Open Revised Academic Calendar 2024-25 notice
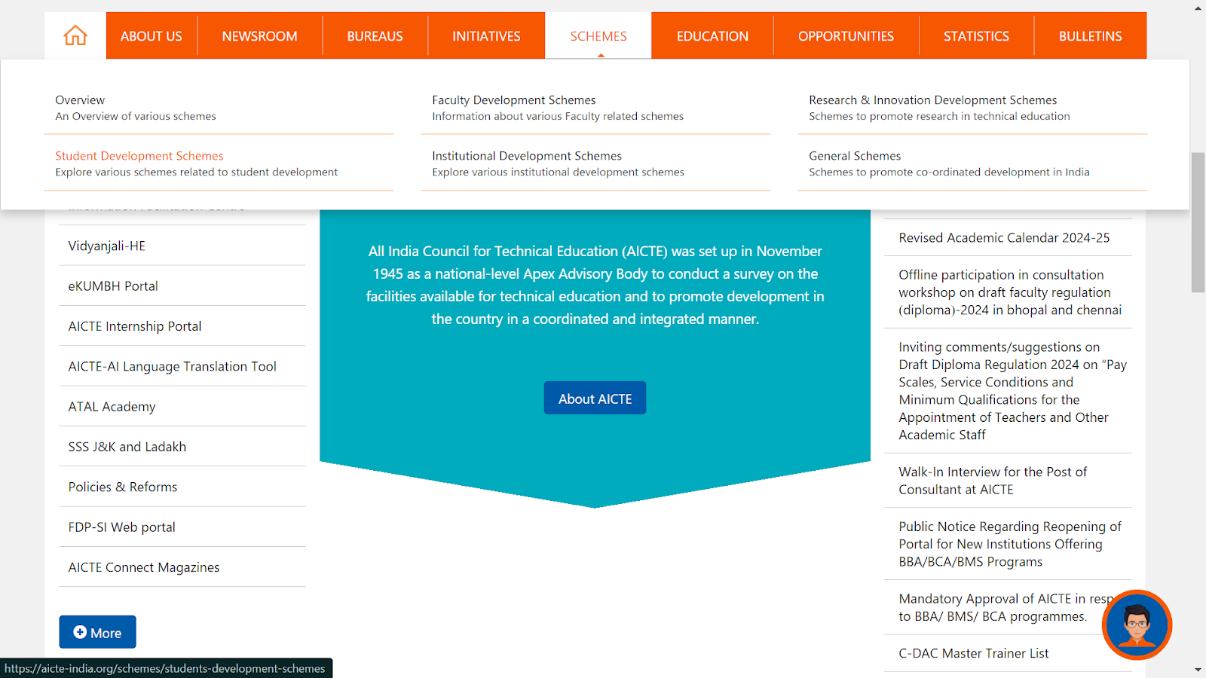The image size is (1206, 678). 1004,238
